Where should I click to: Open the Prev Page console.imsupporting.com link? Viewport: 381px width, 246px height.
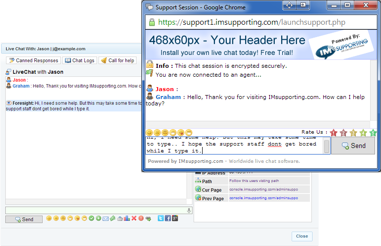coord(264,198)
